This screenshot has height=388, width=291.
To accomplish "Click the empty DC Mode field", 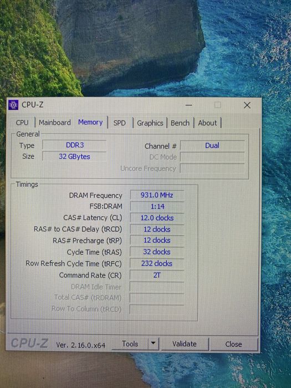I will click(x=212, y=157).
